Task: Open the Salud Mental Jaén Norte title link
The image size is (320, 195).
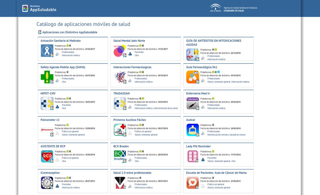Action: tap(129, 41)
